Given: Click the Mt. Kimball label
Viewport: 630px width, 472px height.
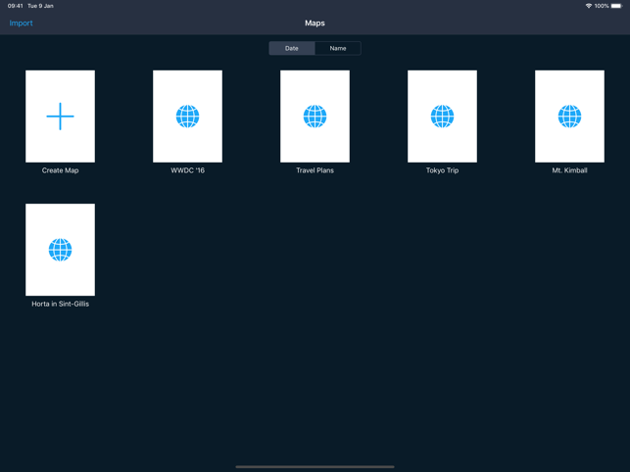Looking at the screenshot, I should tap(569, 170).
